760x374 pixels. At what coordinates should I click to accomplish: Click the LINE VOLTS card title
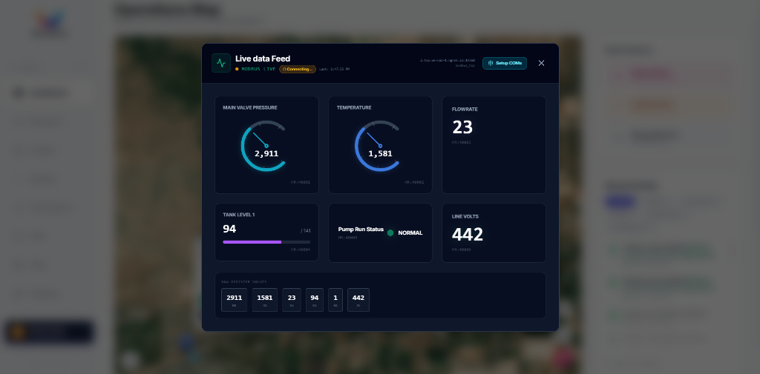click(x=465, y=217)
